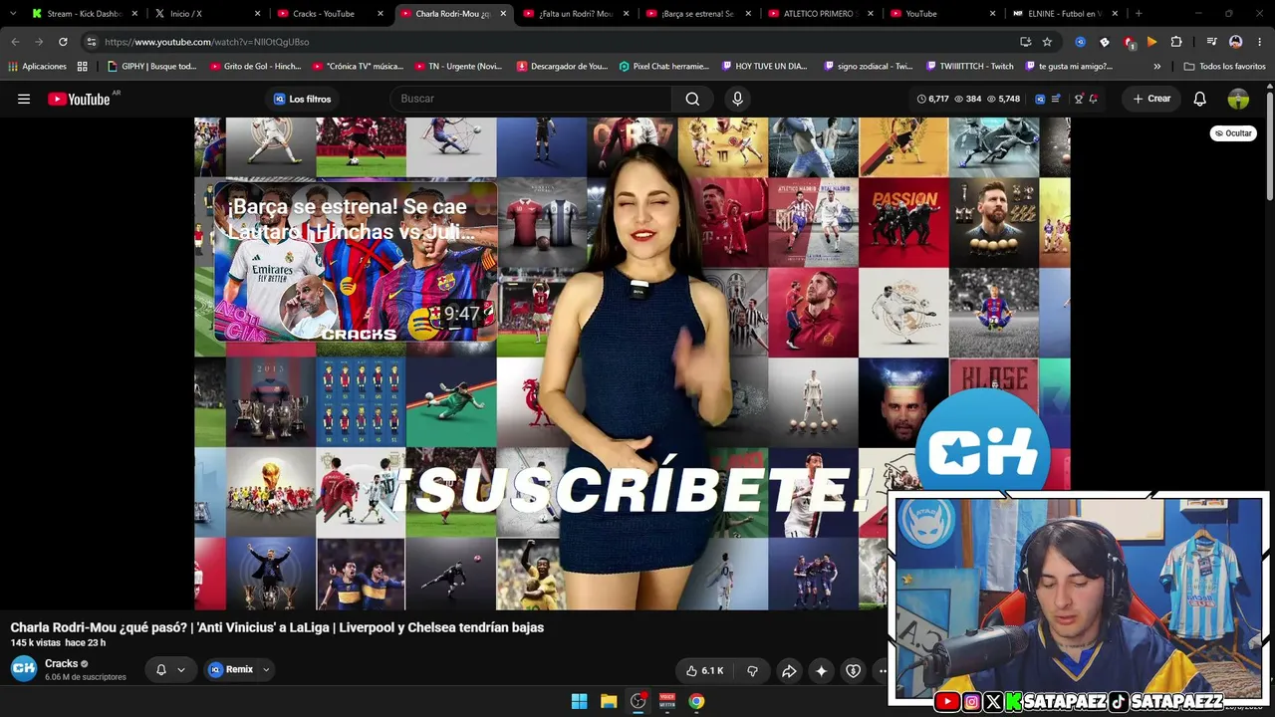Open more actions ellipsis under the video
This screenshot has height=717, width=1275.
883,671
